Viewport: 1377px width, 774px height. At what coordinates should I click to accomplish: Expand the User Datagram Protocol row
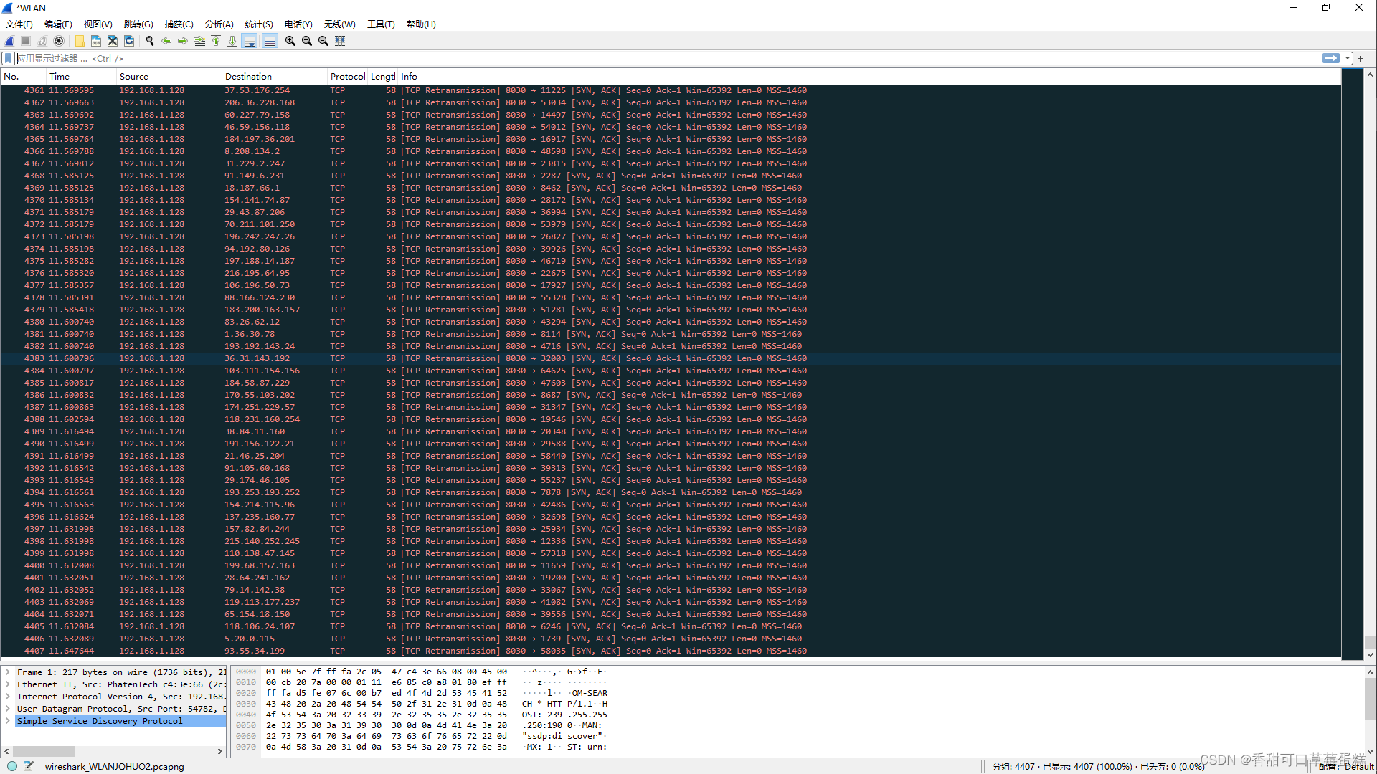click(x=7, y=709)
